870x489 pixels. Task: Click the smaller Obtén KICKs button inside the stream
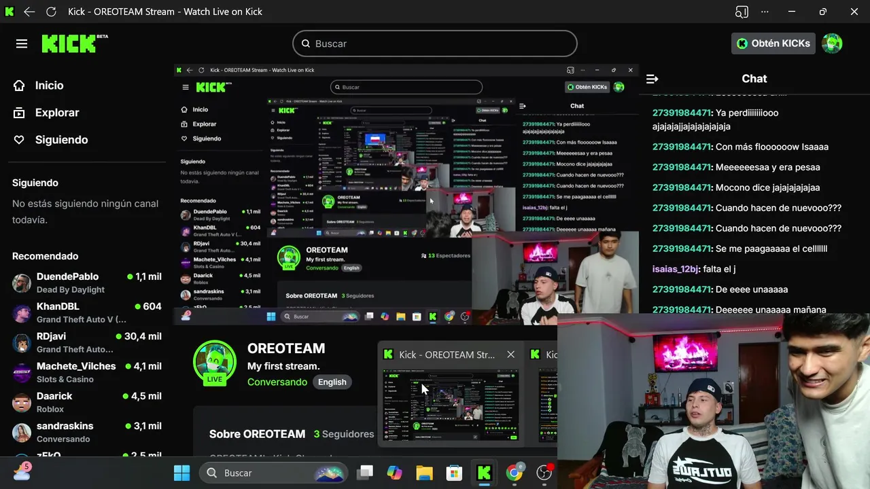point(587,87)
